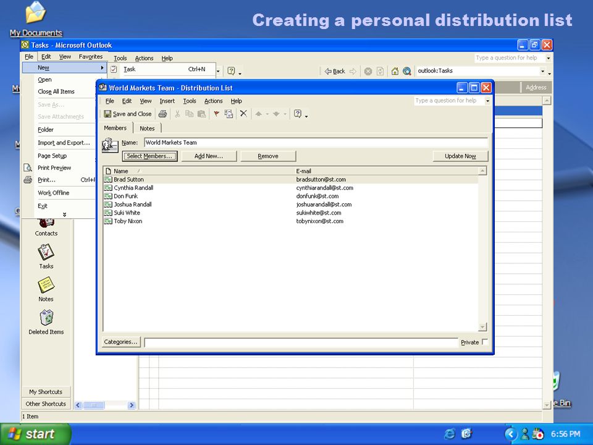The height and width of the screenshot is (445, 593).
Task: Click the Search the Web globe icon
Action: [407, 71]
